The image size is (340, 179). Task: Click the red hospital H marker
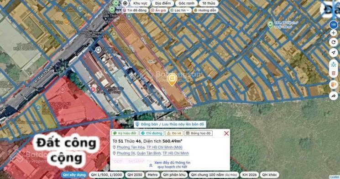[93, 89]
